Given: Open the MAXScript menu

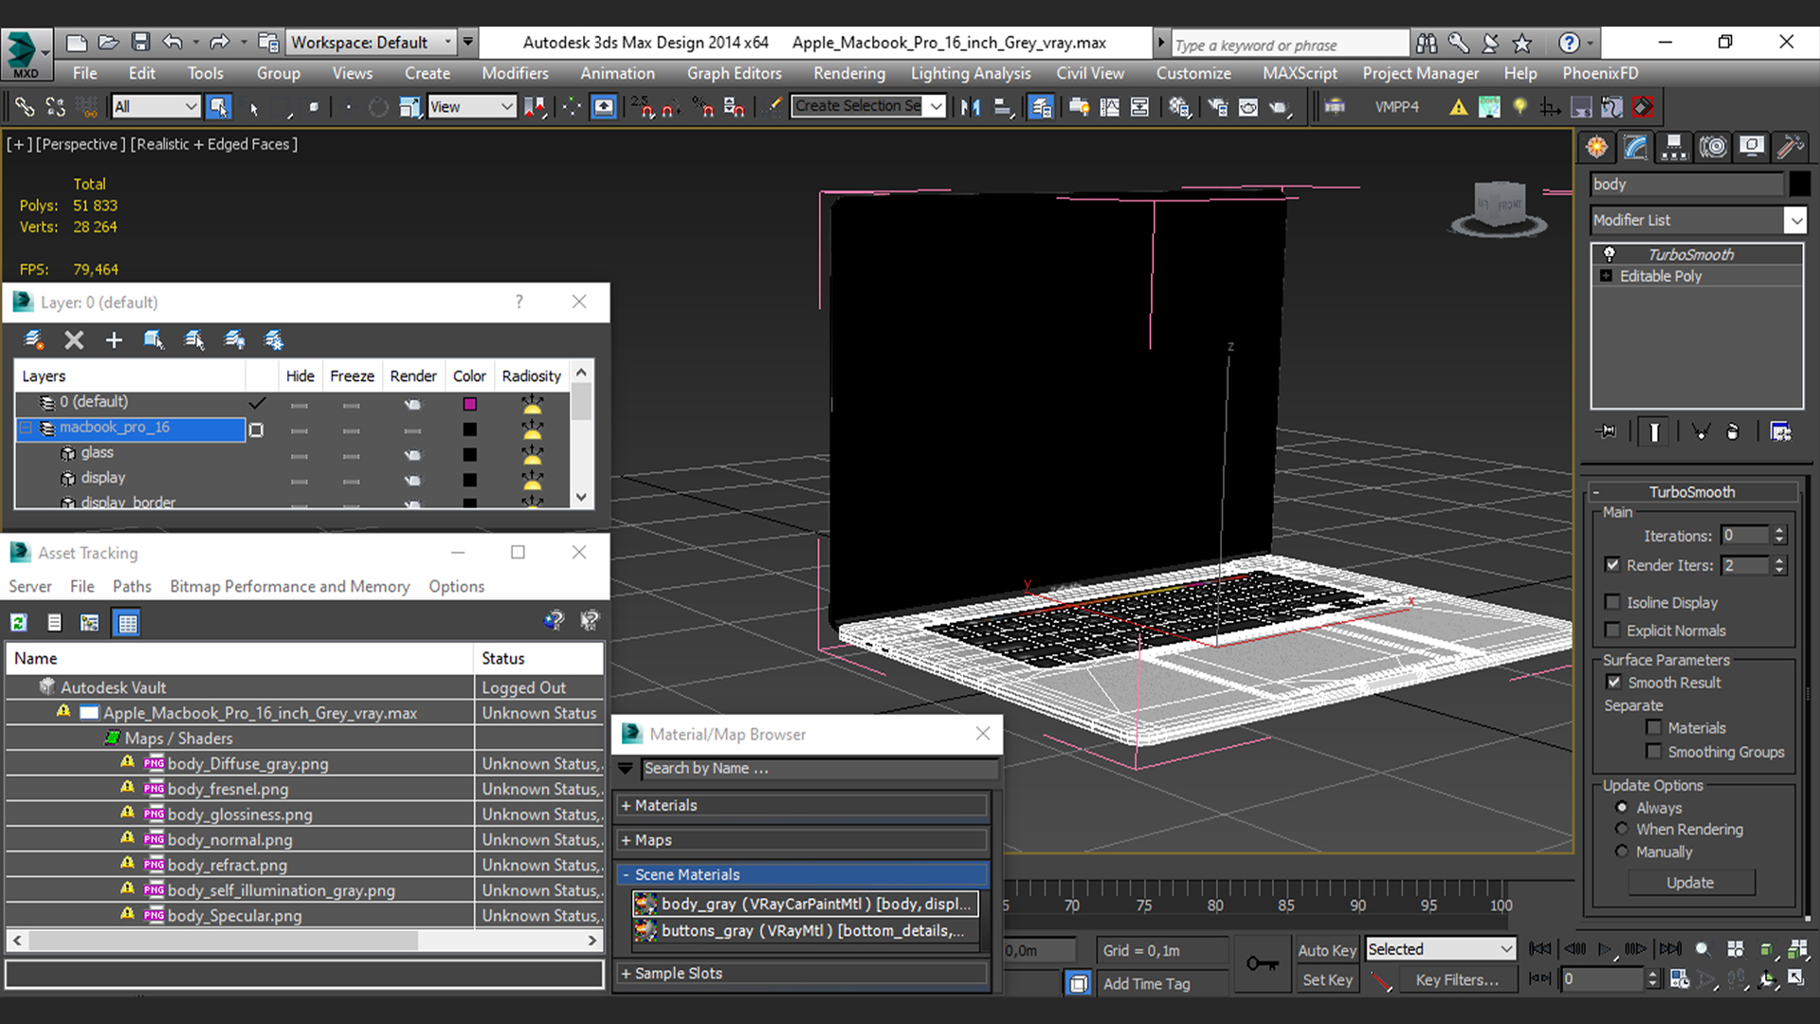Looking at the screenshot, I should (x=1300, y=73).
